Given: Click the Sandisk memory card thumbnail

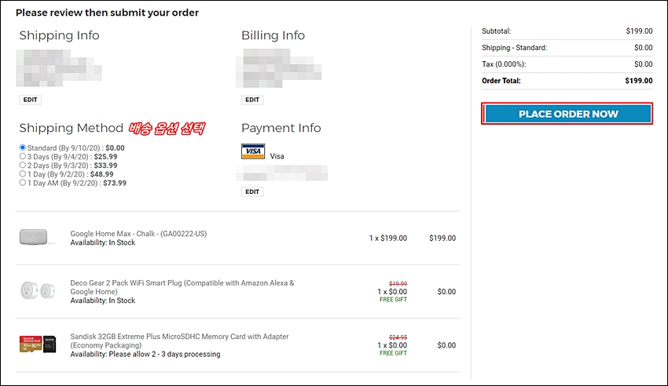Looking at the screenshot, I should coord(37,343).
